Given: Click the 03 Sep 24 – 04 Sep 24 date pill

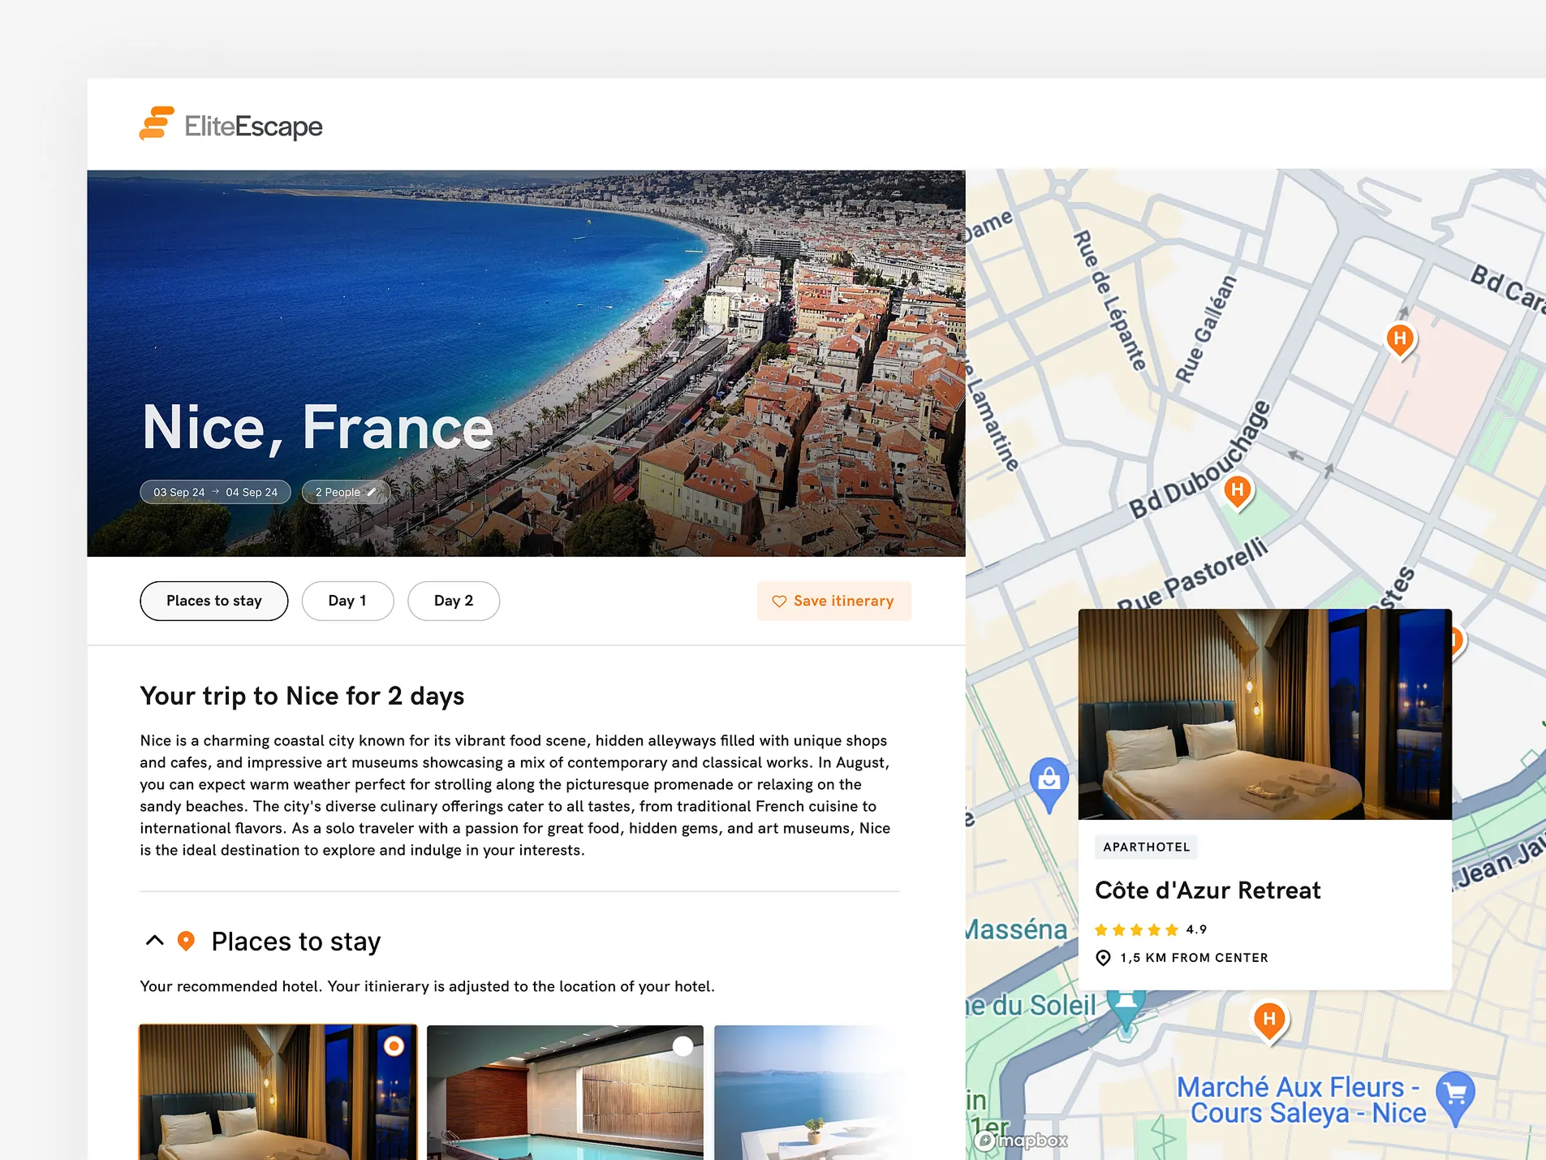Looking at the screenshot, I should (x=215, y=492).
